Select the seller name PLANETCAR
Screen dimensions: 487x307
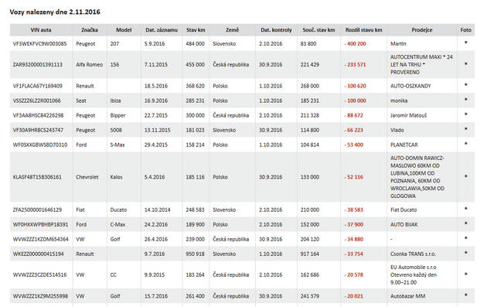[x=404, y=145]
